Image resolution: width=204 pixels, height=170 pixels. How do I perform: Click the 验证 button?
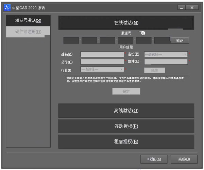tap(180, 40)
